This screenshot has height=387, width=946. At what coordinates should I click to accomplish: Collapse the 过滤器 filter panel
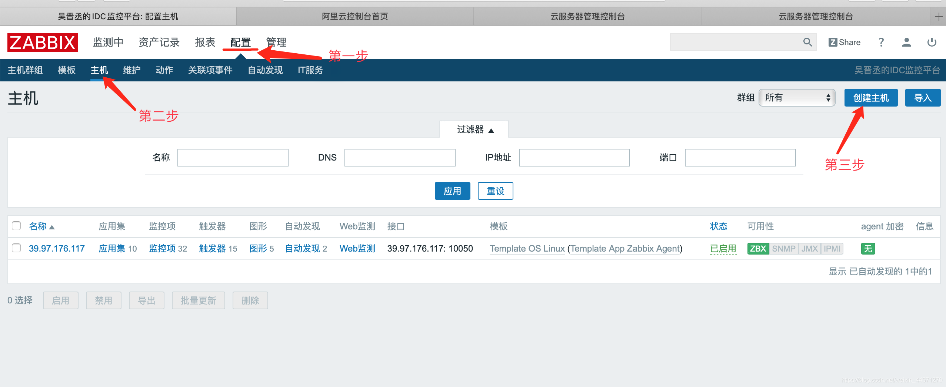pos(474,129)
